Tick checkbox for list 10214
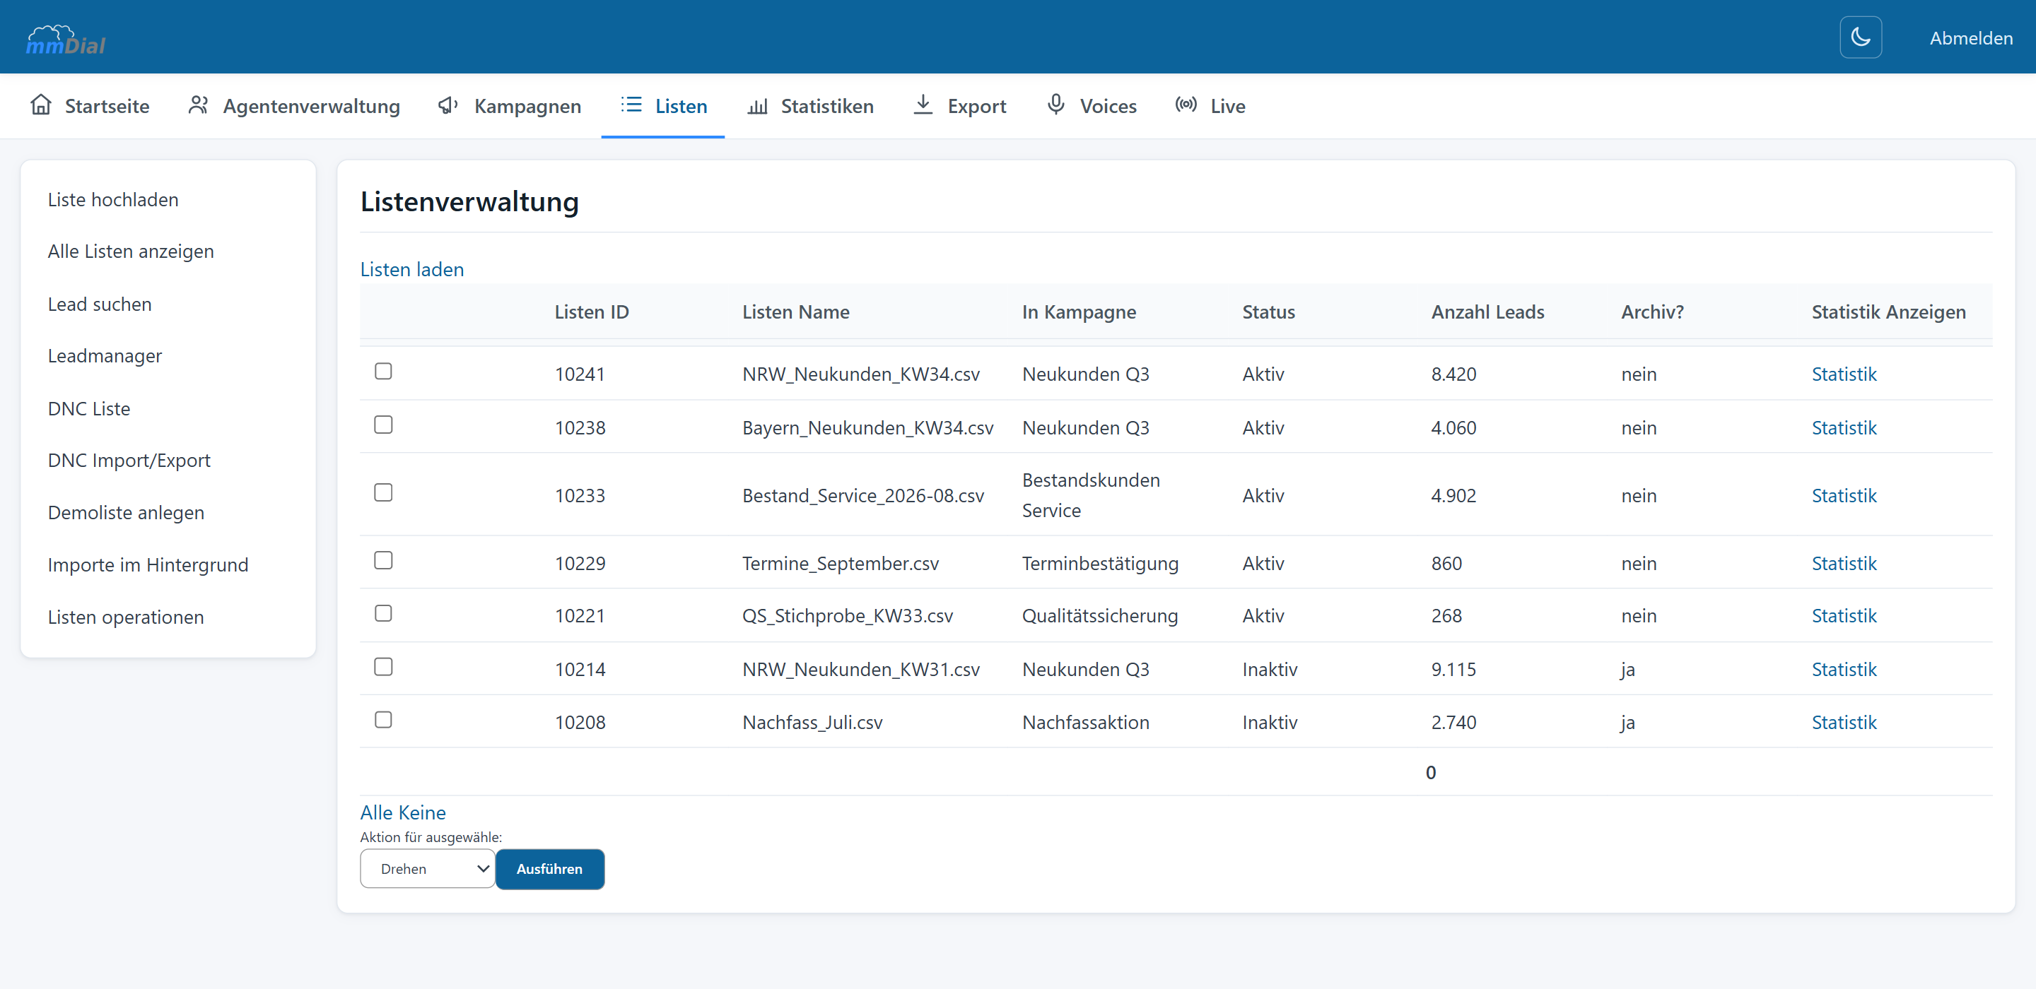Viewport: 2036px width, 989px height. [x=382, y=668]
